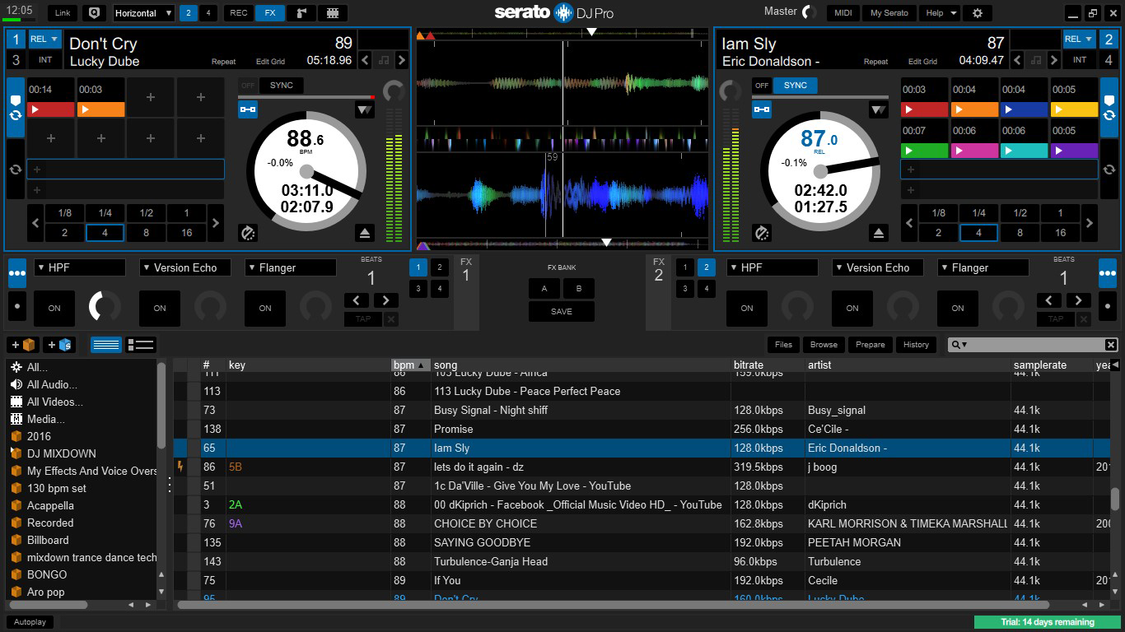Adjust the Master volume knob
The image size is (1125, 632).
pyautogui.click(x=810, y=12)
